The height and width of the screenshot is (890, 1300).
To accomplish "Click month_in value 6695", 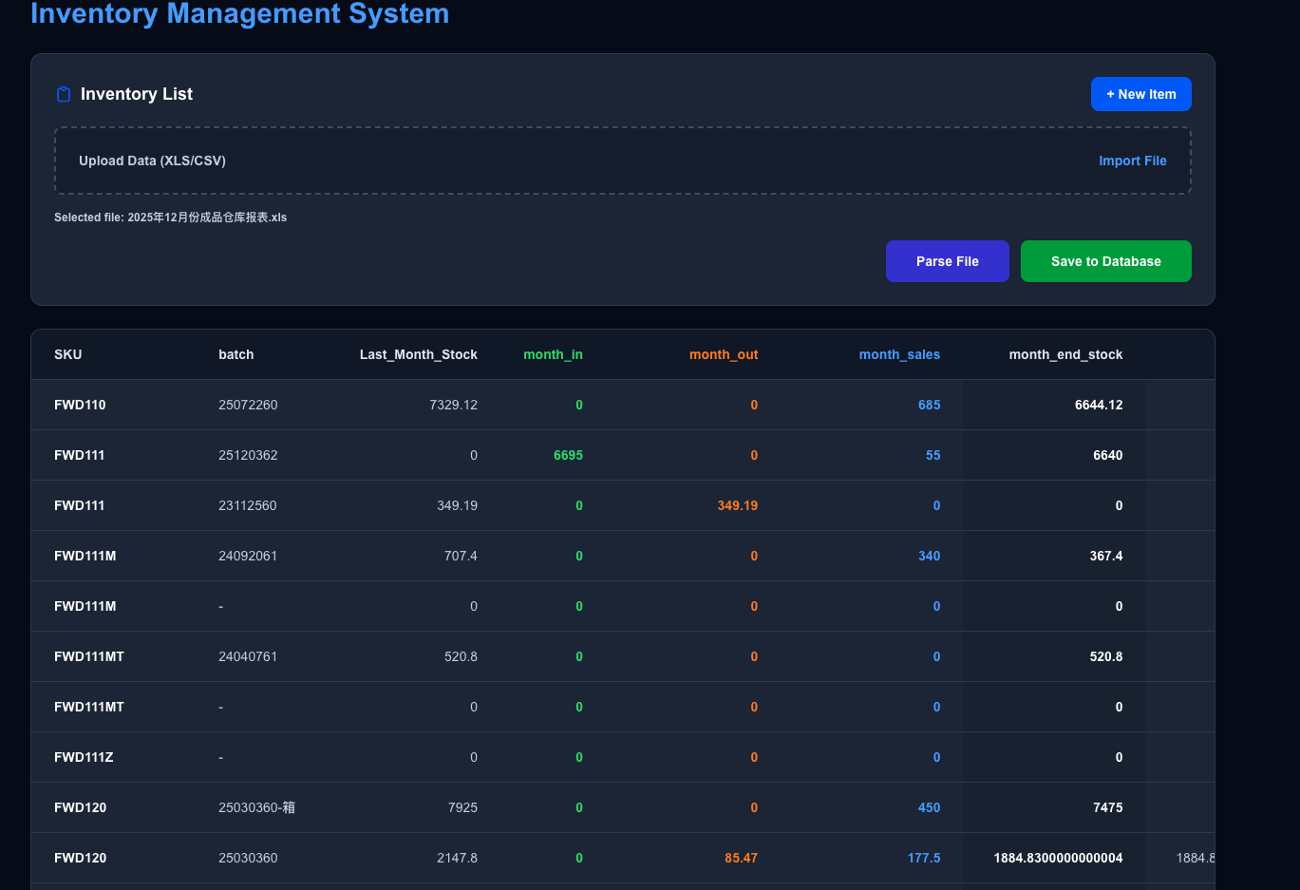I will (568, 455).
